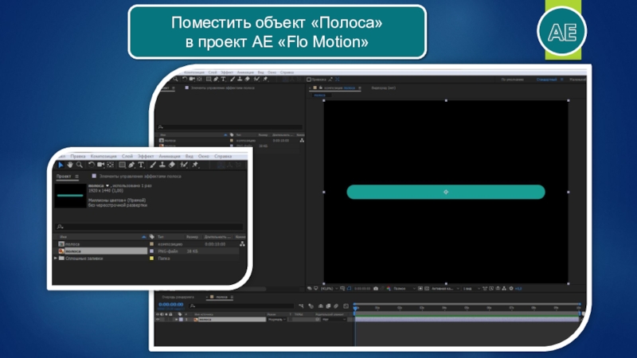Open parent Нет dropdown for полоса layer

coord(334,320)
